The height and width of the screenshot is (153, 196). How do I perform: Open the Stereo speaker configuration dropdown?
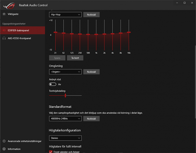coord(65,138)
